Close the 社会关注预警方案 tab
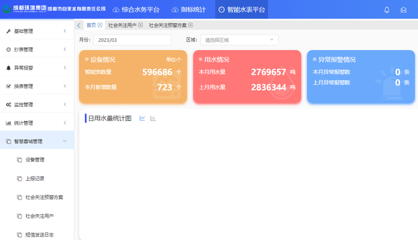The image size is (418, 240). [x=190, y=25]
